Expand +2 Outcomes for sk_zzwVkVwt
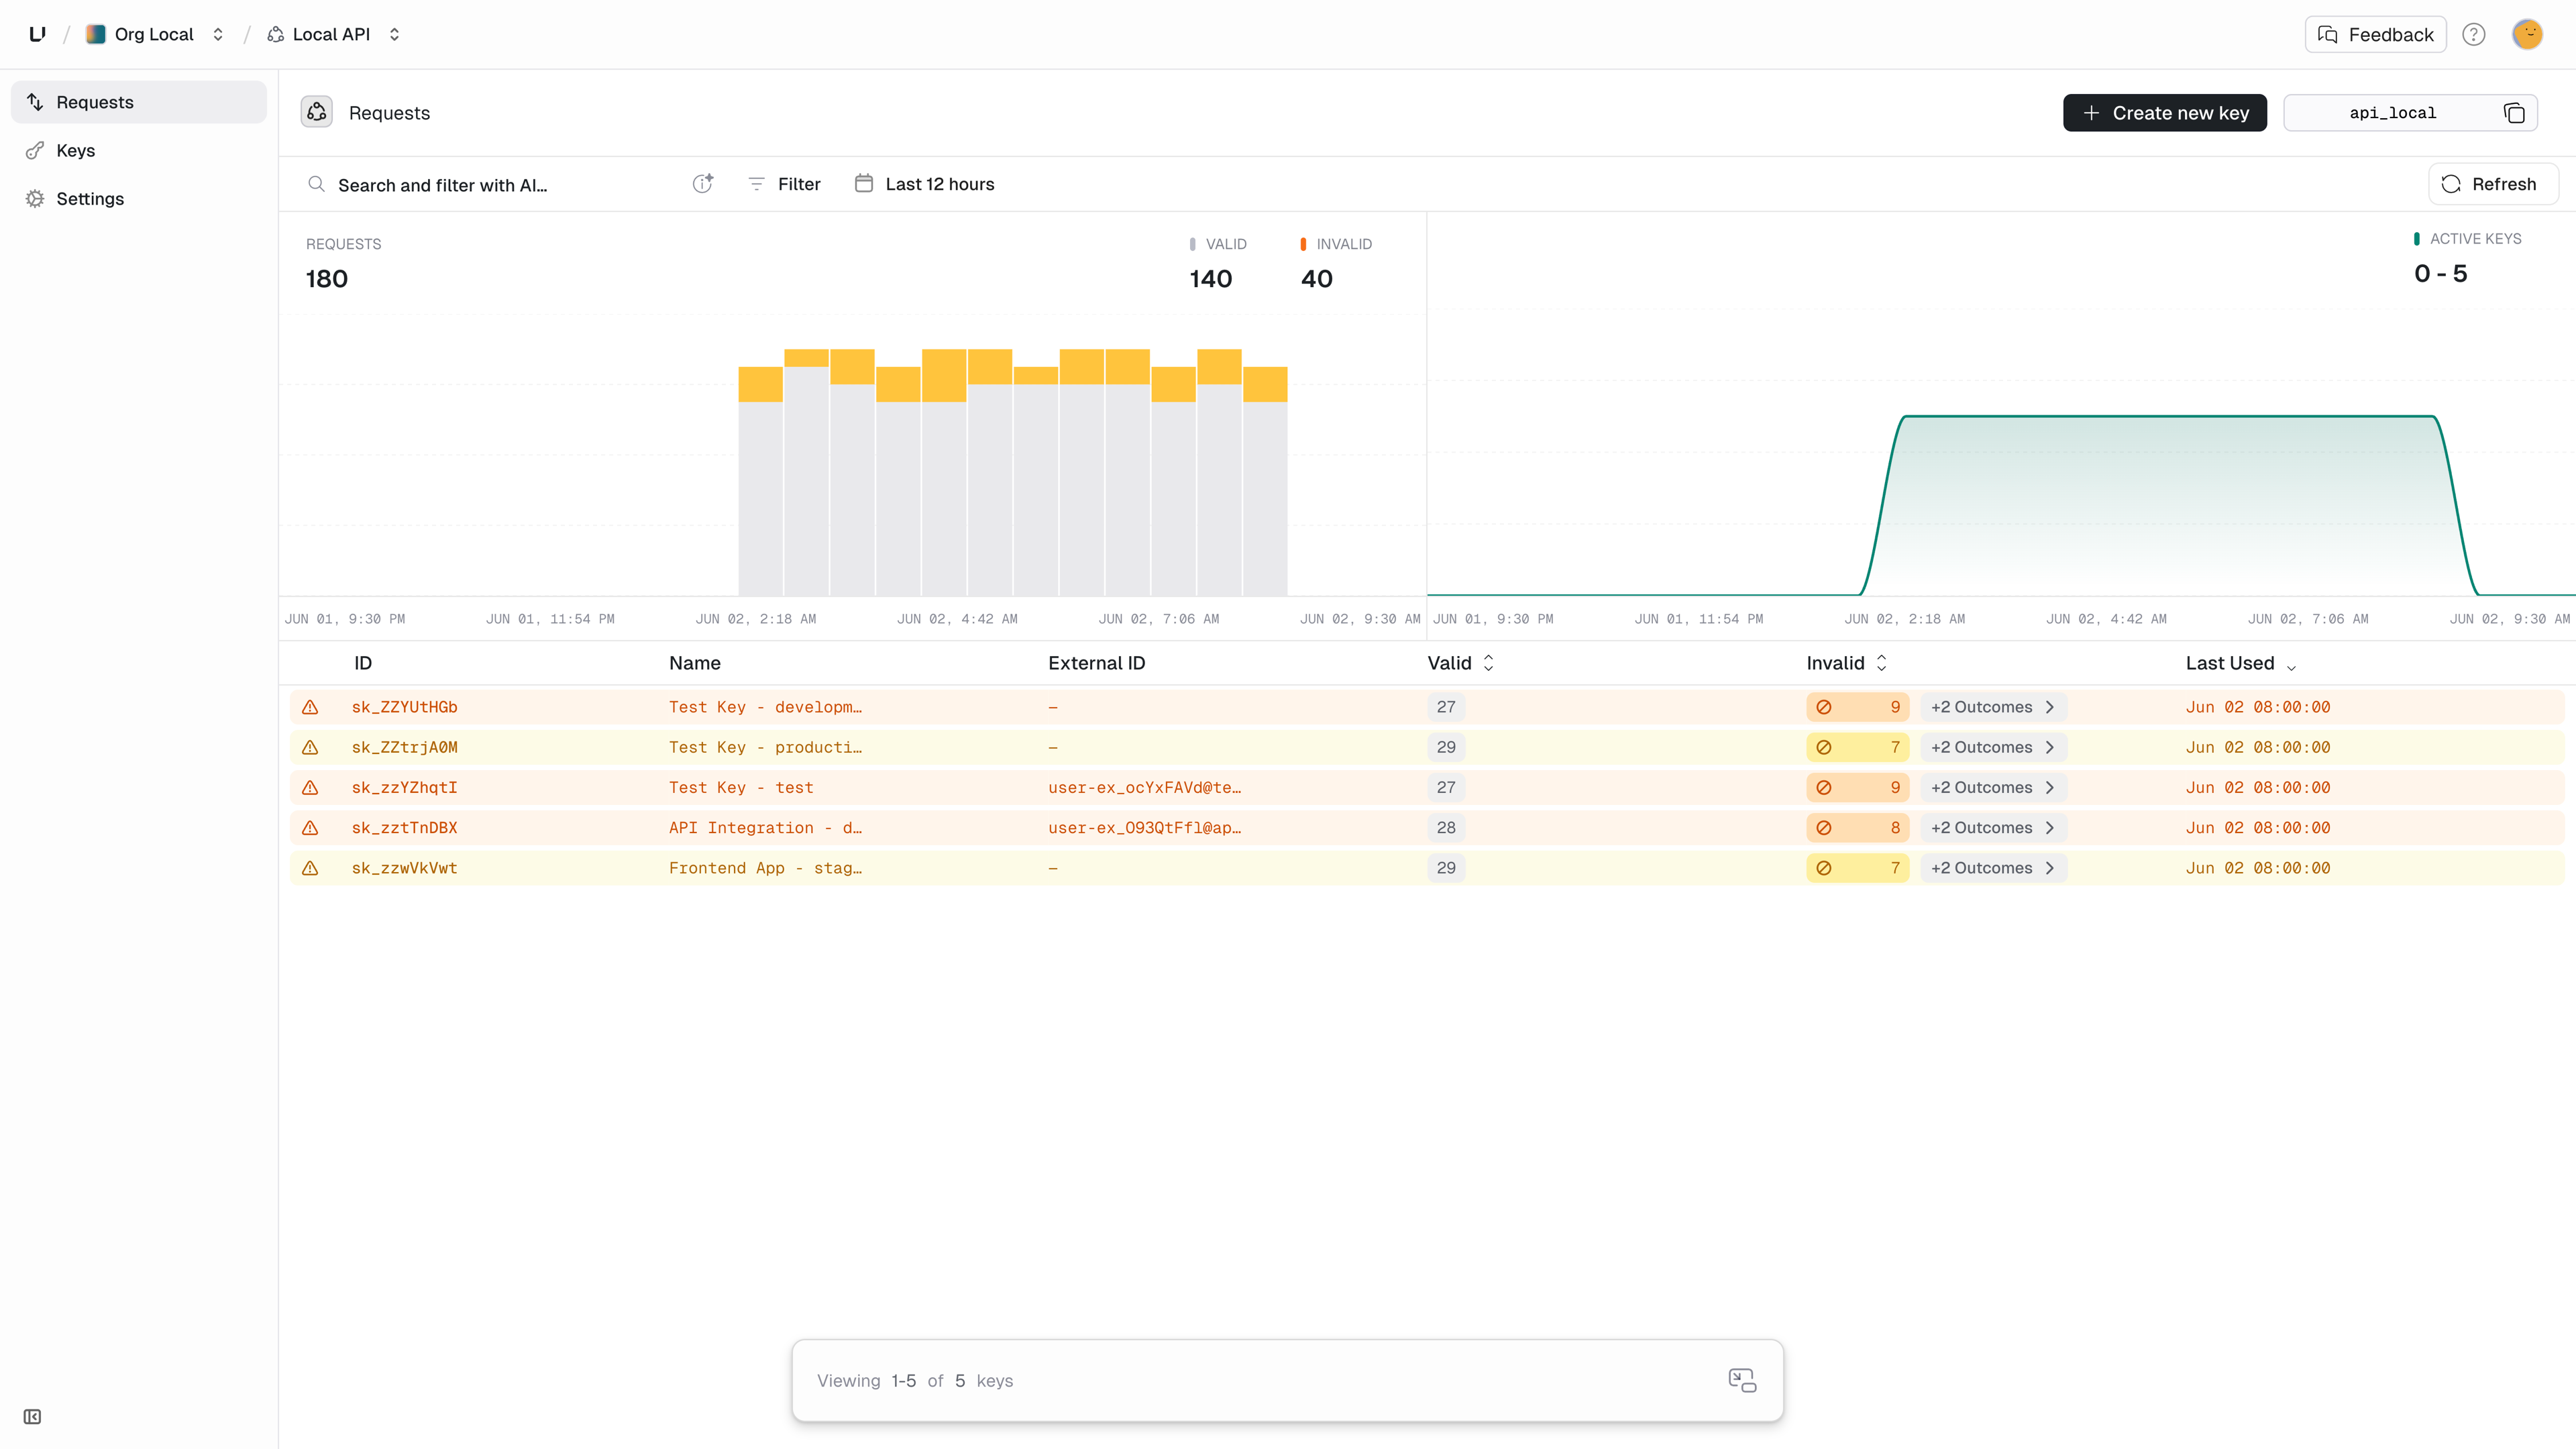Screen dimensions: 2576x1449 point(1993,868)
